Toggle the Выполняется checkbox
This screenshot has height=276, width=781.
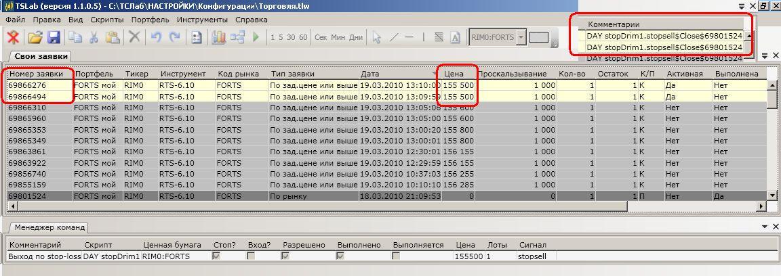pyautogui.click(x=395, y=256)
